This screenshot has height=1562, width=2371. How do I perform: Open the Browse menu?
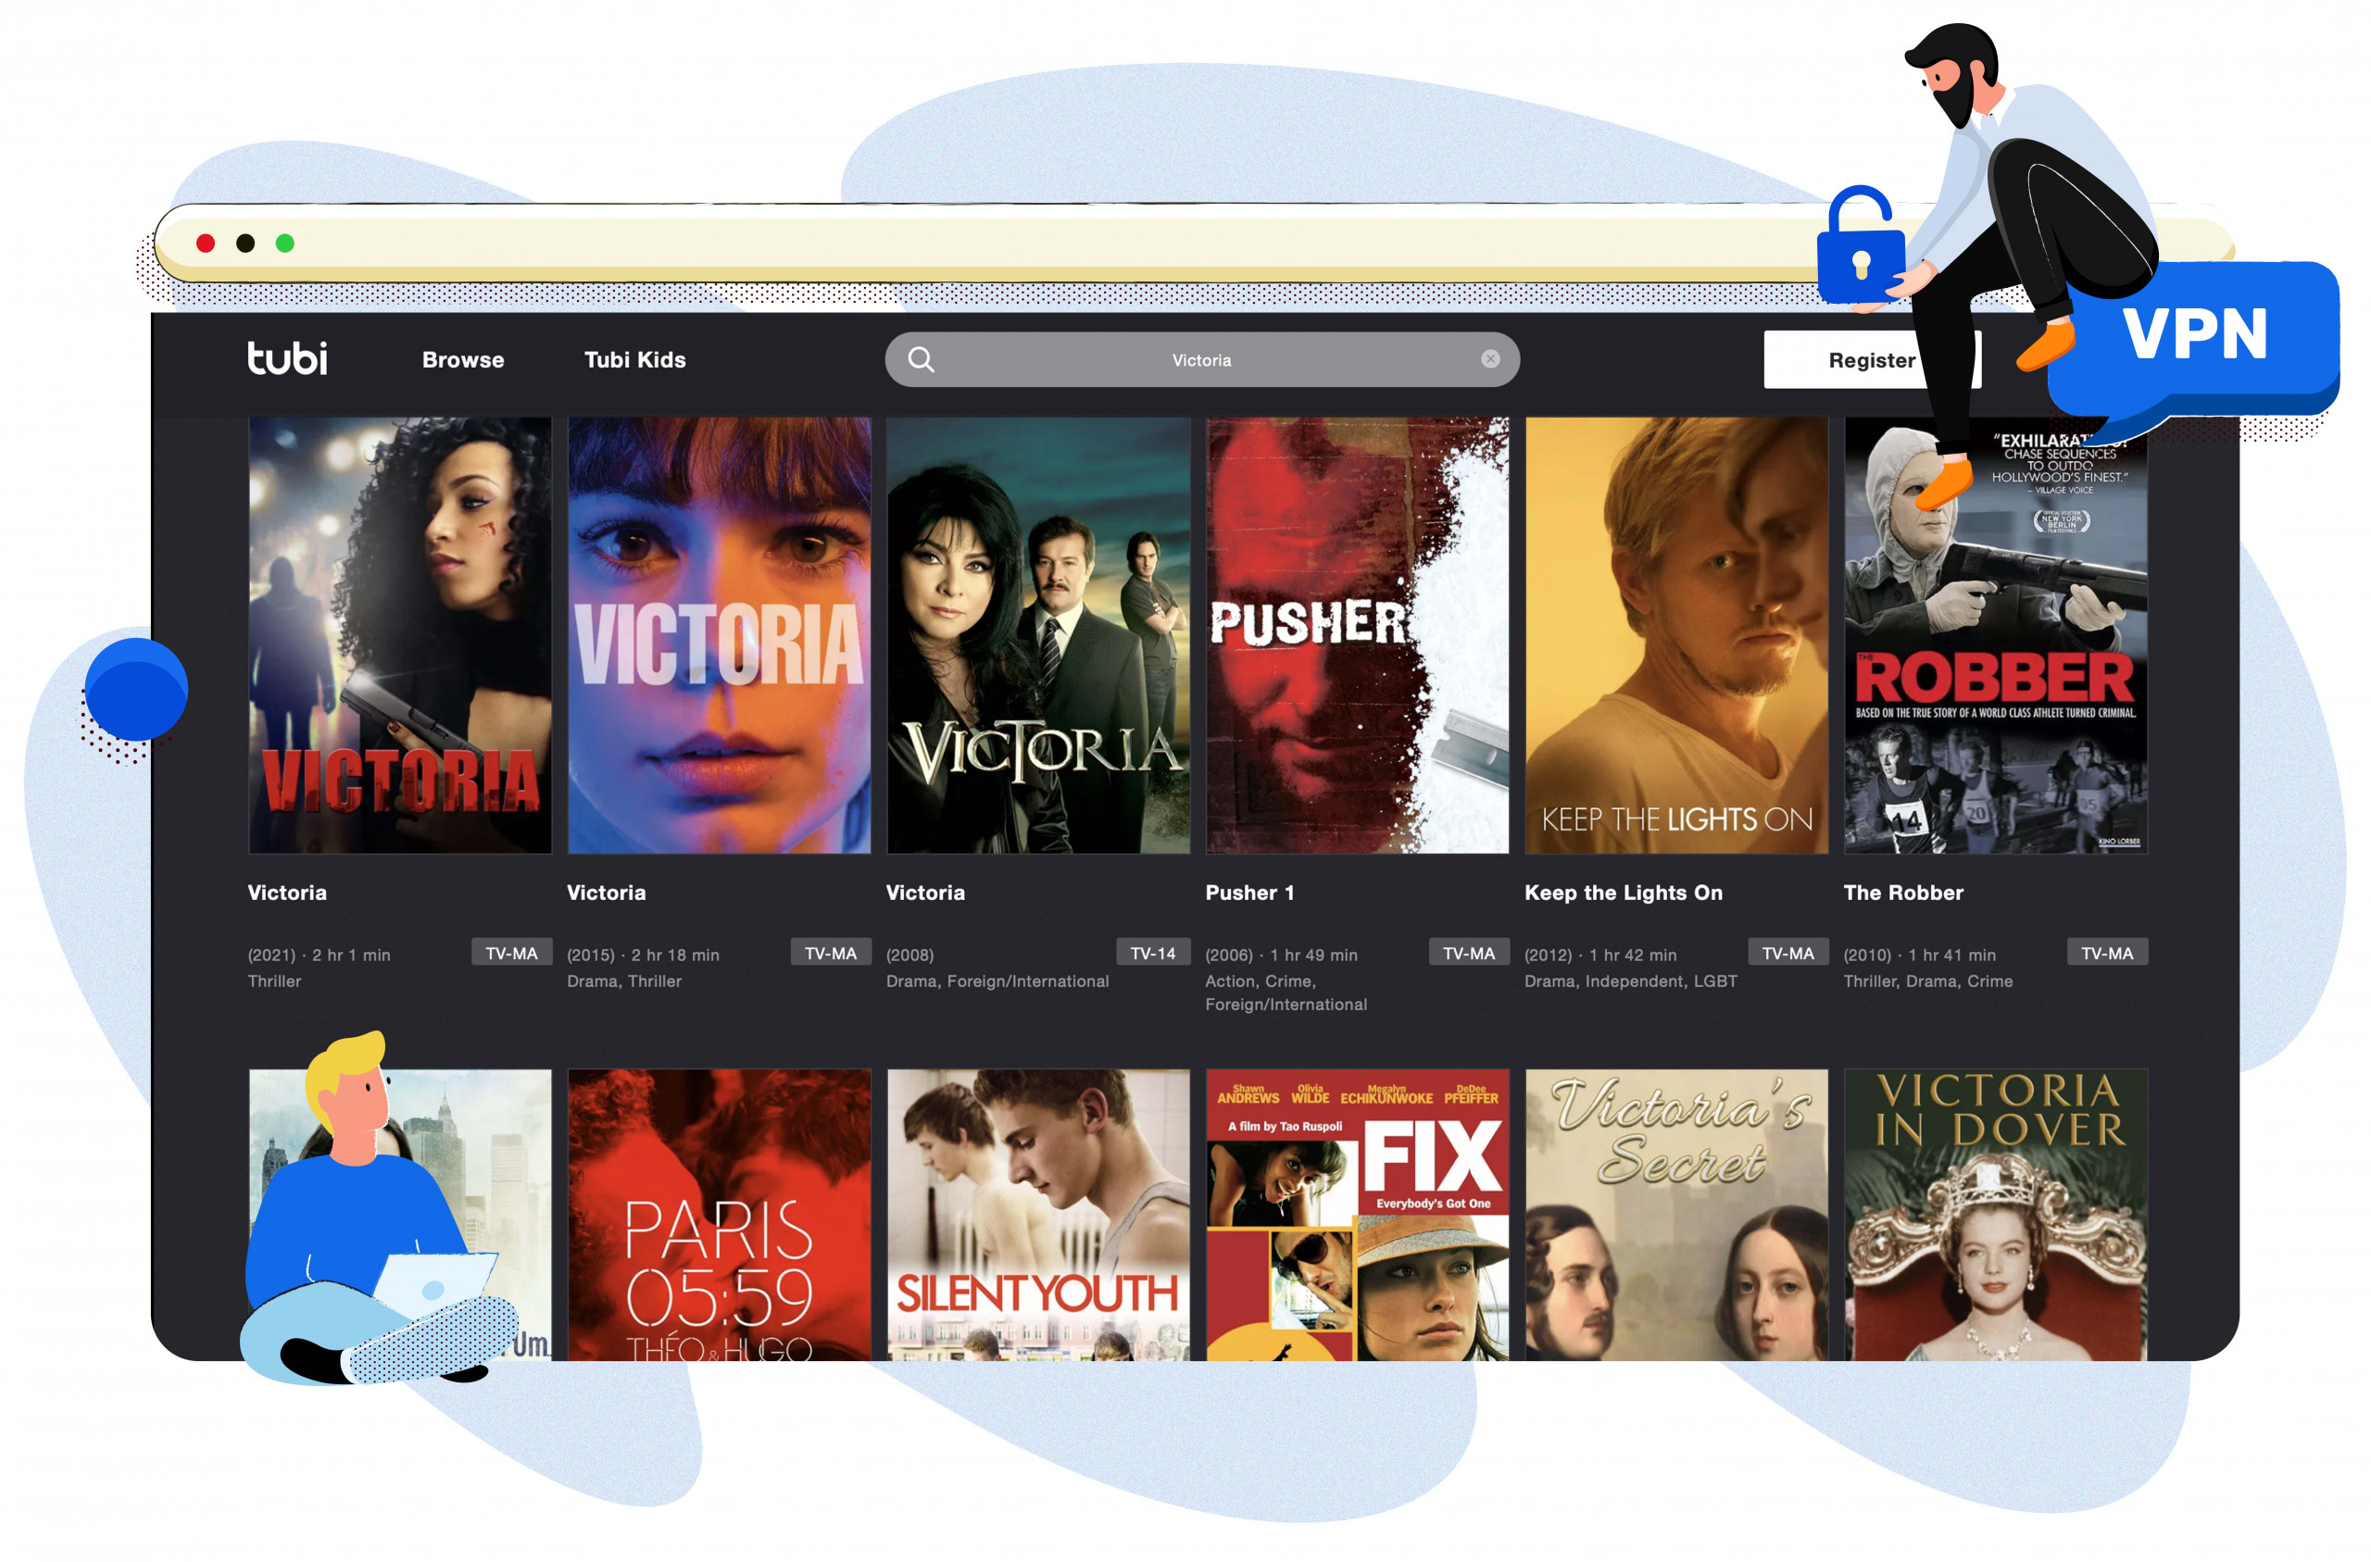(x=463, y=359)
